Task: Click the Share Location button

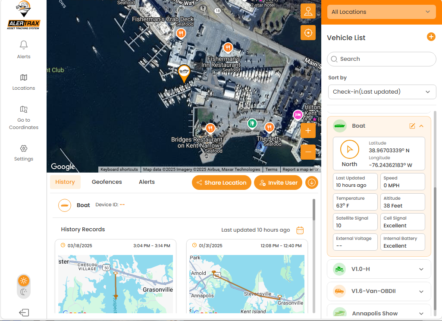Action: click(x=221, y=183)
